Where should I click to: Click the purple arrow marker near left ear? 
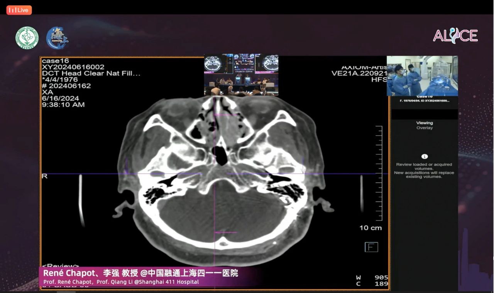(x=303, y=166)
